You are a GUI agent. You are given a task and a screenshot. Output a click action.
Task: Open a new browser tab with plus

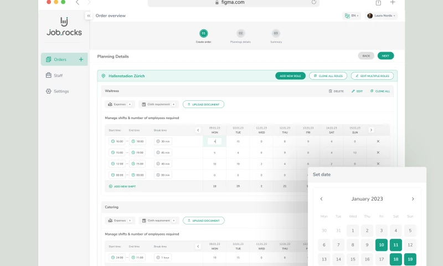click(393, 2)
